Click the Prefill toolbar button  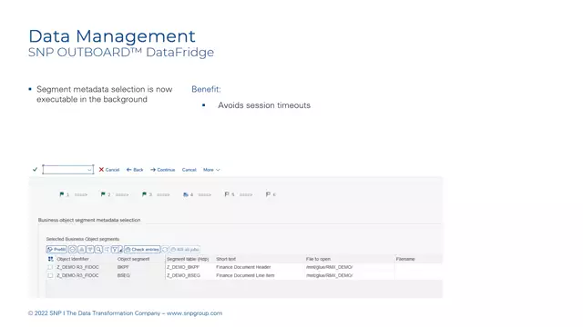click(56, 250)
